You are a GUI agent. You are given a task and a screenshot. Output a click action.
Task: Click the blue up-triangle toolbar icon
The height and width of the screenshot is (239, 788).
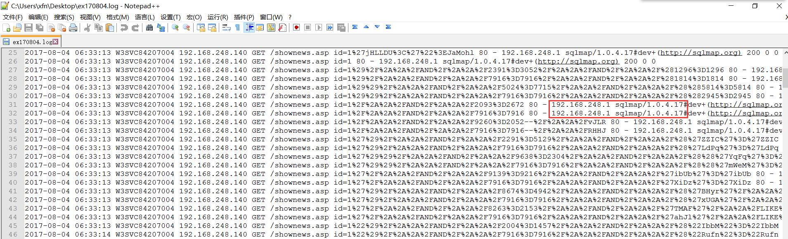point(366,27)
